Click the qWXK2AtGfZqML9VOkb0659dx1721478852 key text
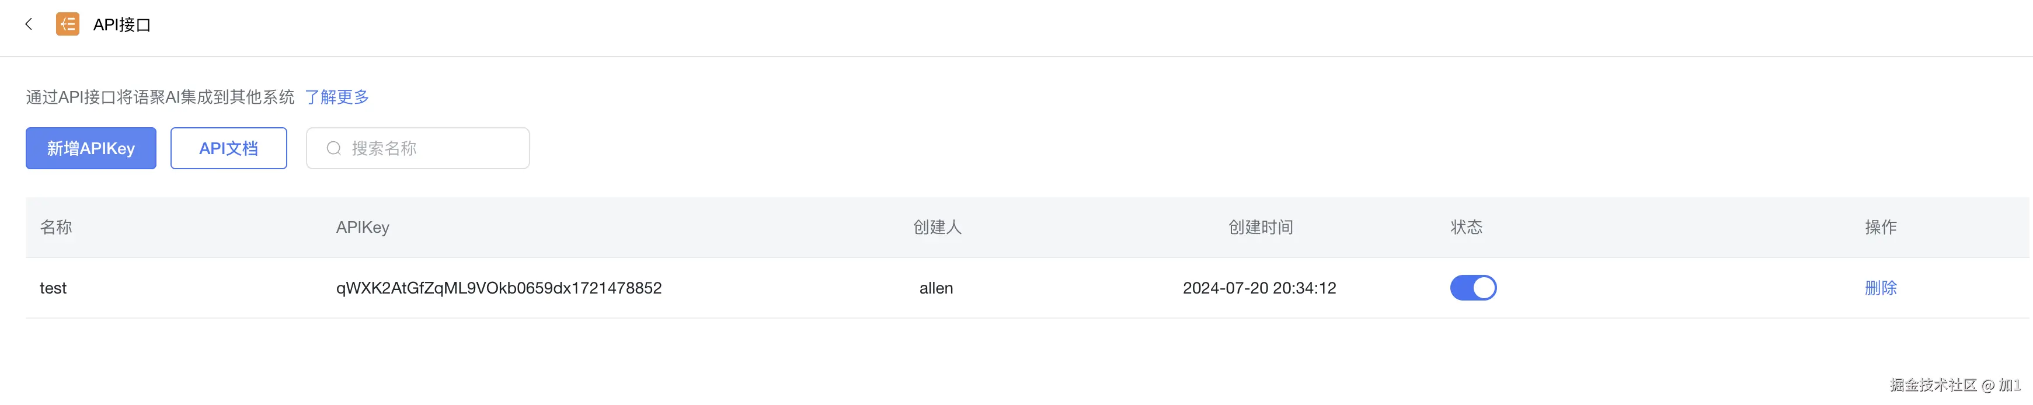Screen dimensions: 2033x405 pyautogui.click(x=499, y=288)
